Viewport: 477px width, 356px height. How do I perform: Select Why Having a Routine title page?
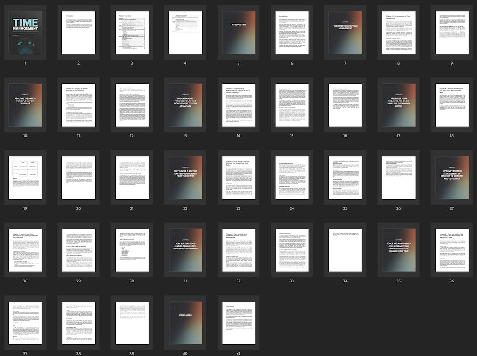click(185, 178)
